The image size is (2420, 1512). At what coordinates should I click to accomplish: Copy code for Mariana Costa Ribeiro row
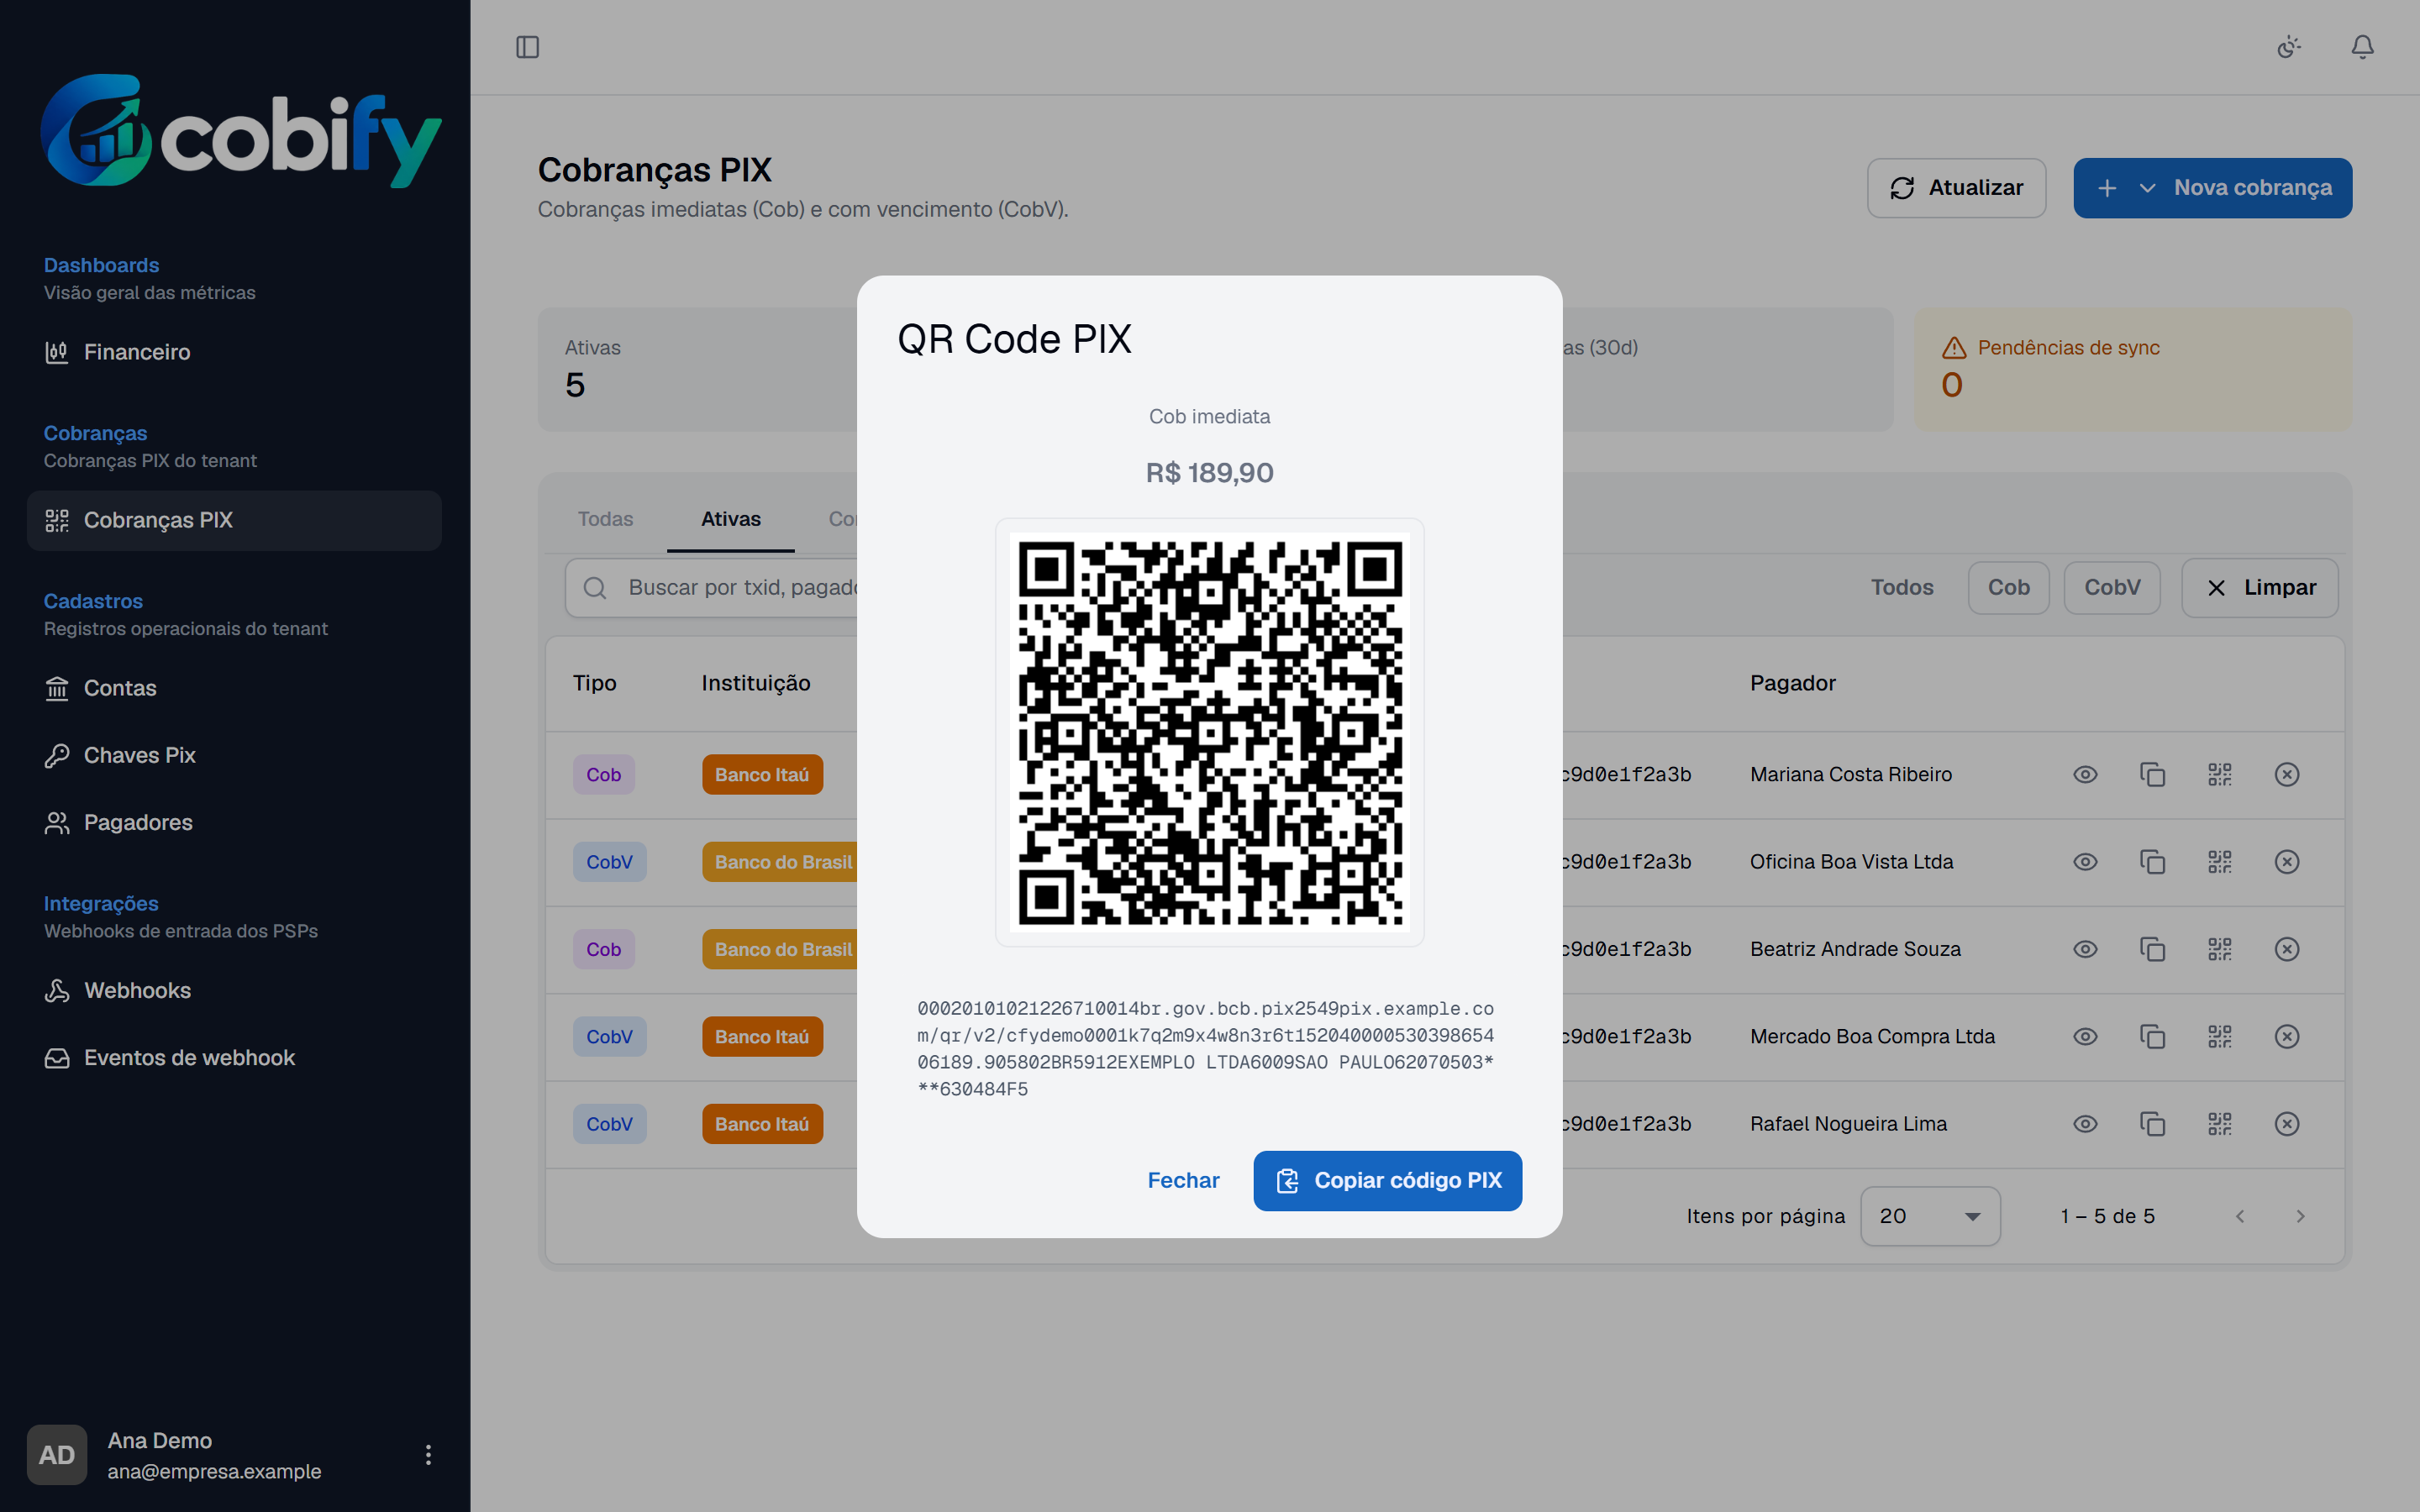click(2152, 774)
